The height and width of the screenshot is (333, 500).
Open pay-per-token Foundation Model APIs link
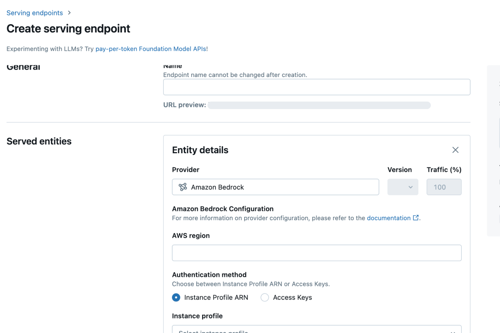click(151, 49)
